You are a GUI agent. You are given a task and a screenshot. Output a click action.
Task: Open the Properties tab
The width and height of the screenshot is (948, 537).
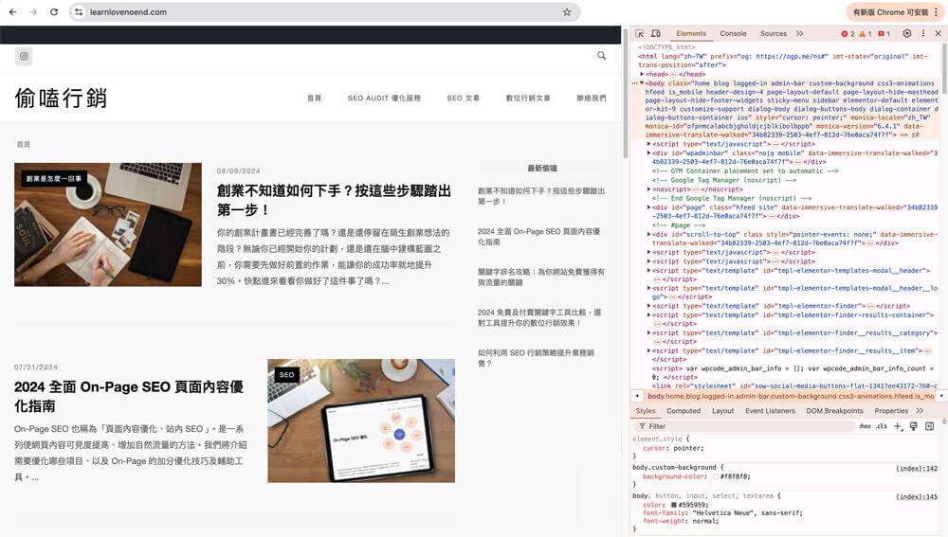pyautogui.click(x=891, y=411)
